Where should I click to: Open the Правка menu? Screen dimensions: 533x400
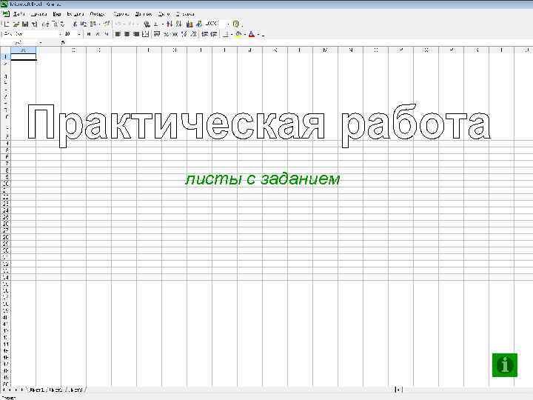[38, 14]
